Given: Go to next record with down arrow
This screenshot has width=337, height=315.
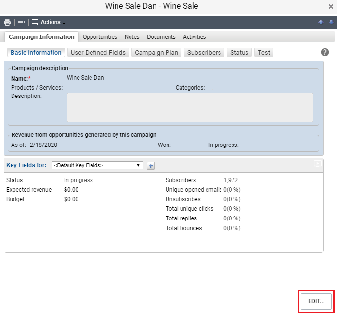Looking at the screenshot, I should 331,23.
